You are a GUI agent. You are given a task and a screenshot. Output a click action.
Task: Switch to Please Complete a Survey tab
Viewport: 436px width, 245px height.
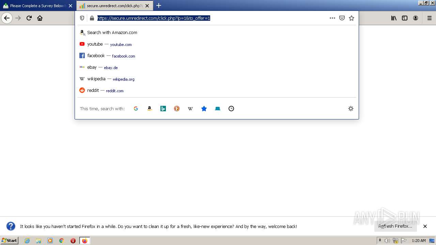click(38, 6)
